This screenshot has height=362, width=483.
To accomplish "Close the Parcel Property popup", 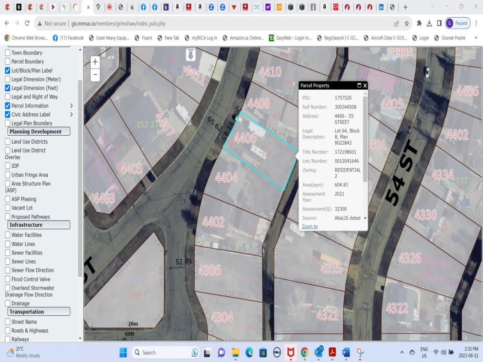I will (x=365, y=86).
